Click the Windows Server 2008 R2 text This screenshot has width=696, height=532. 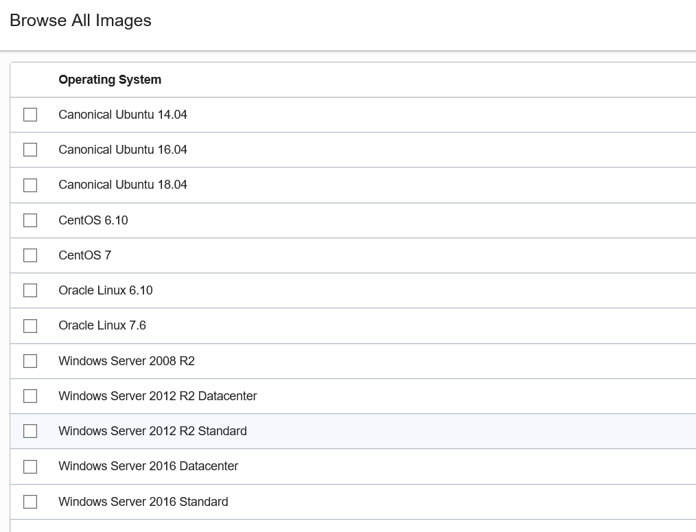tap(126, 361)
